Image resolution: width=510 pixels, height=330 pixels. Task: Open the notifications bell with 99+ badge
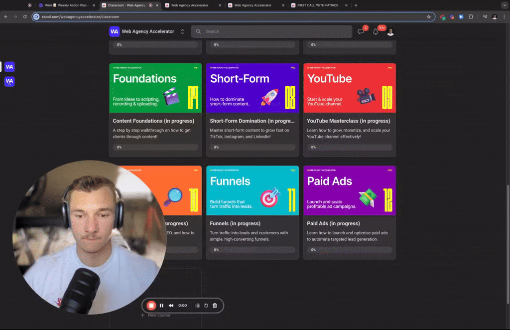click(375, 31)
